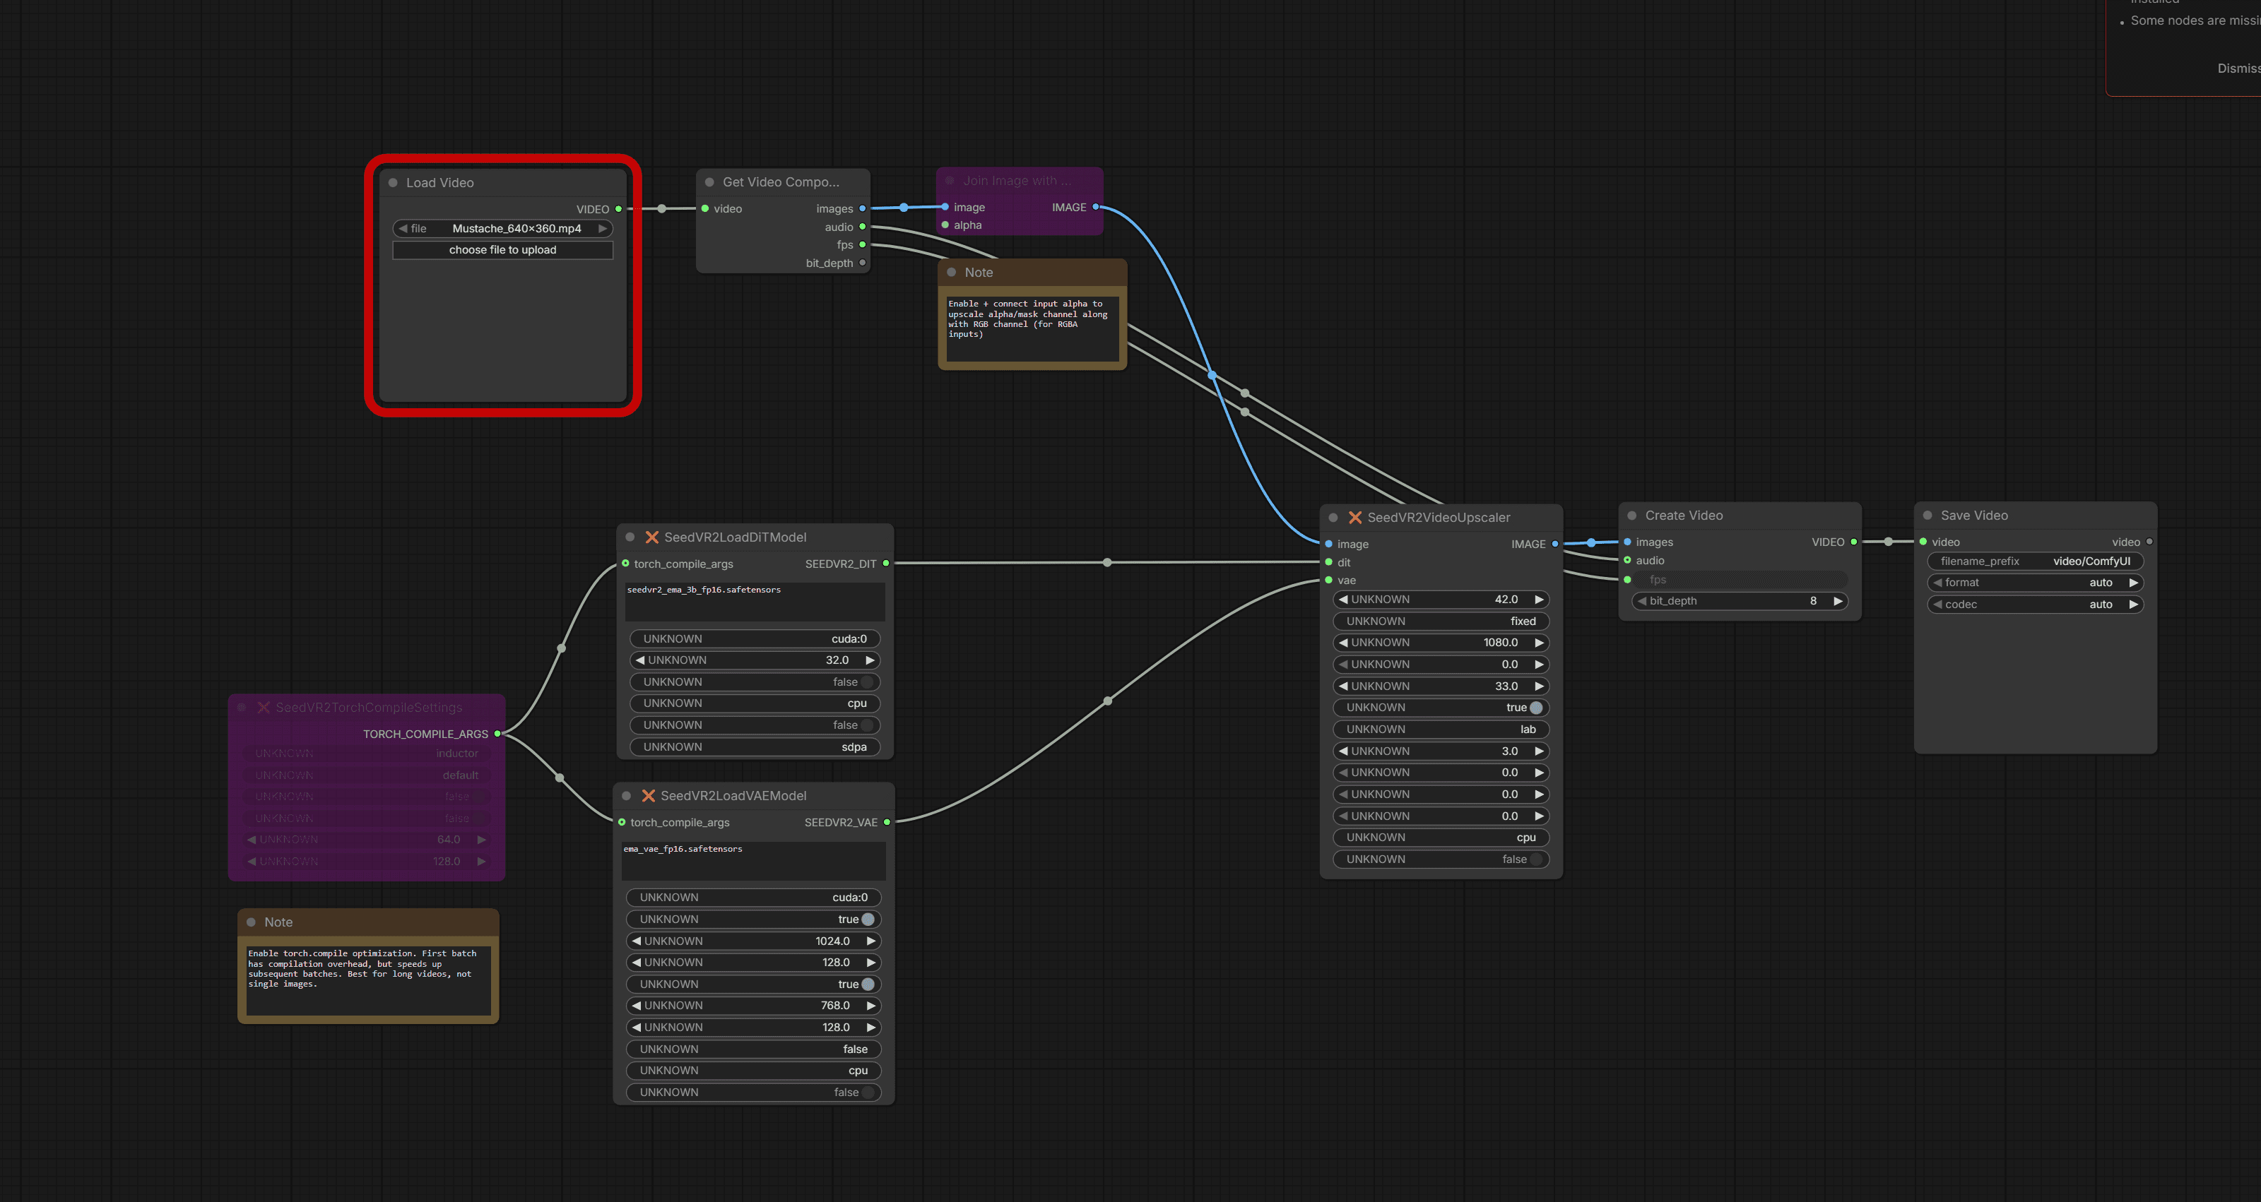
Task: Collapse the torch.compile Note via its title dot
Action: pos(251,922)
